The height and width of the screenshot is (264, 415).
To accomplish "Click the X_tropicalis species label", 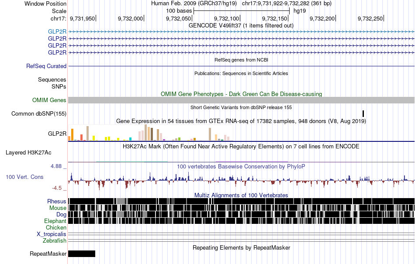I will tap(52, 234).
